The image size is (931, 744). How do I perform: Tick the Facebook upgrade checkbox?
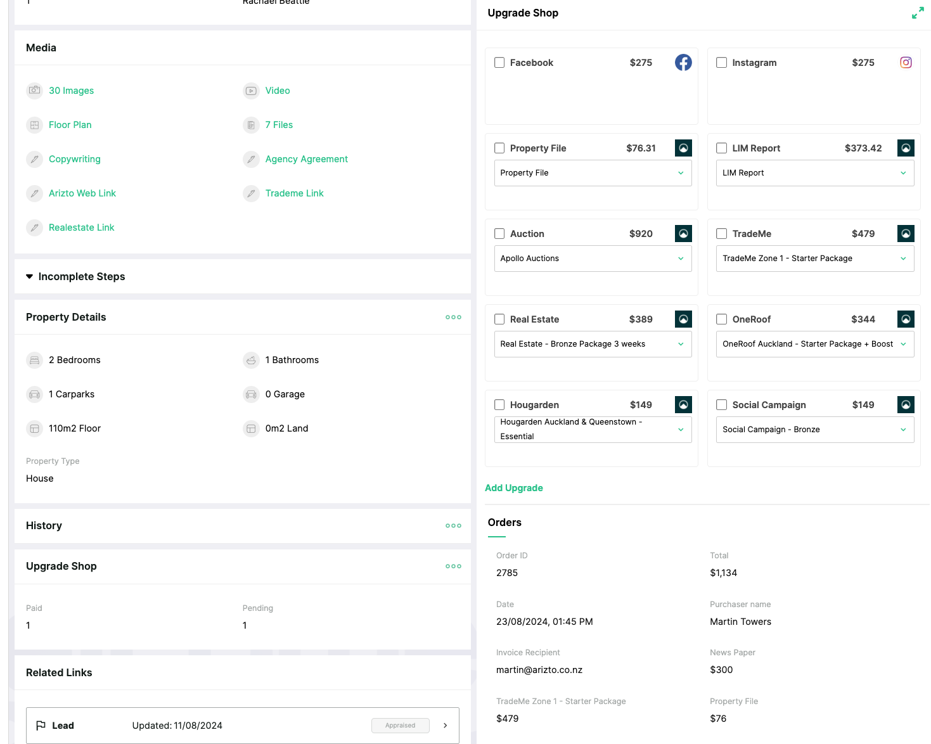coord(499,62)
